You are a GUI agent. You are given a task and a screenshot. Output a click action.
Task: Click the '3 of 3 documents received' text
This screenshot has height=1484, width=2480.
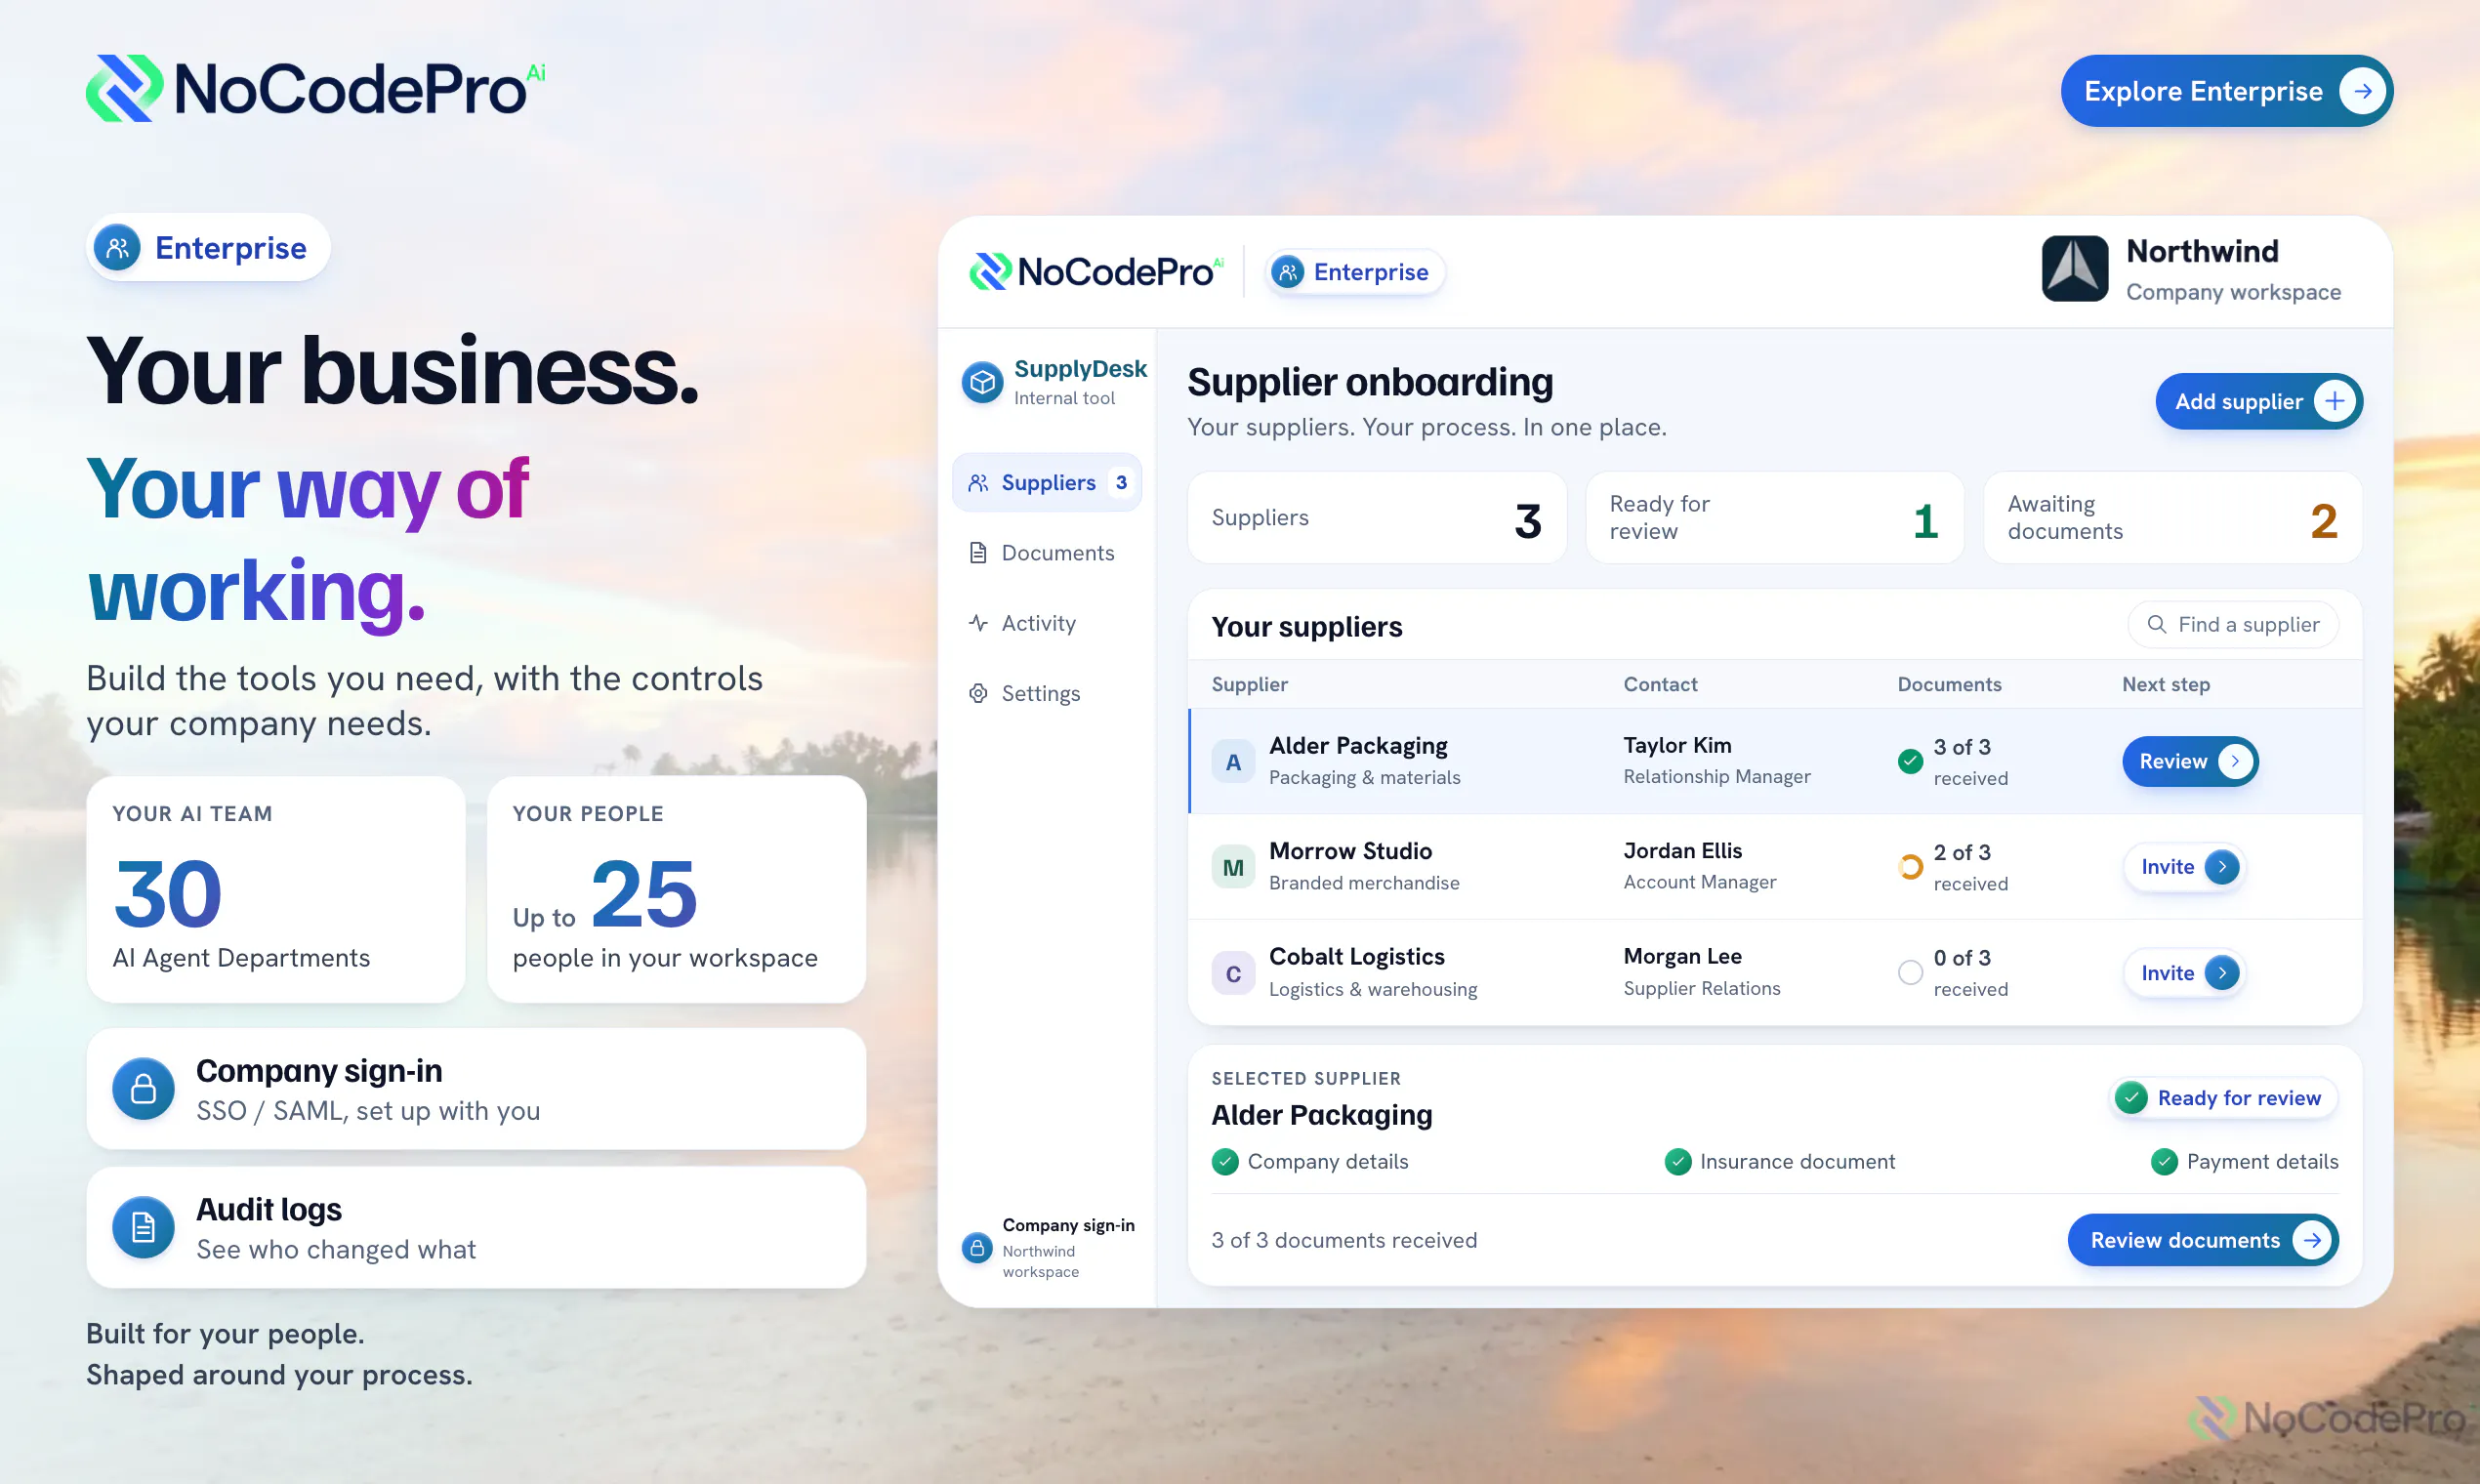tap(1344, 1240)
